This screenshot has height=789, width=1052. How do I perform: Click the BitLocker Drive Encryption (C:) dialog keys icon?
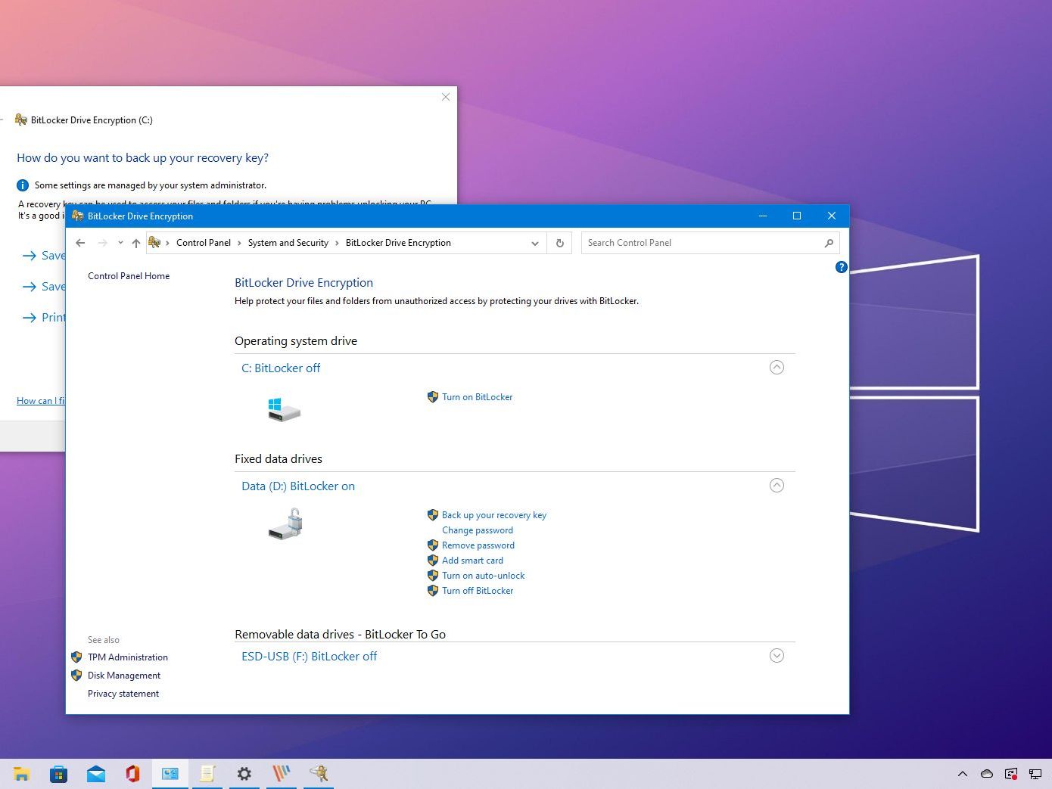[x=21, y=120]
